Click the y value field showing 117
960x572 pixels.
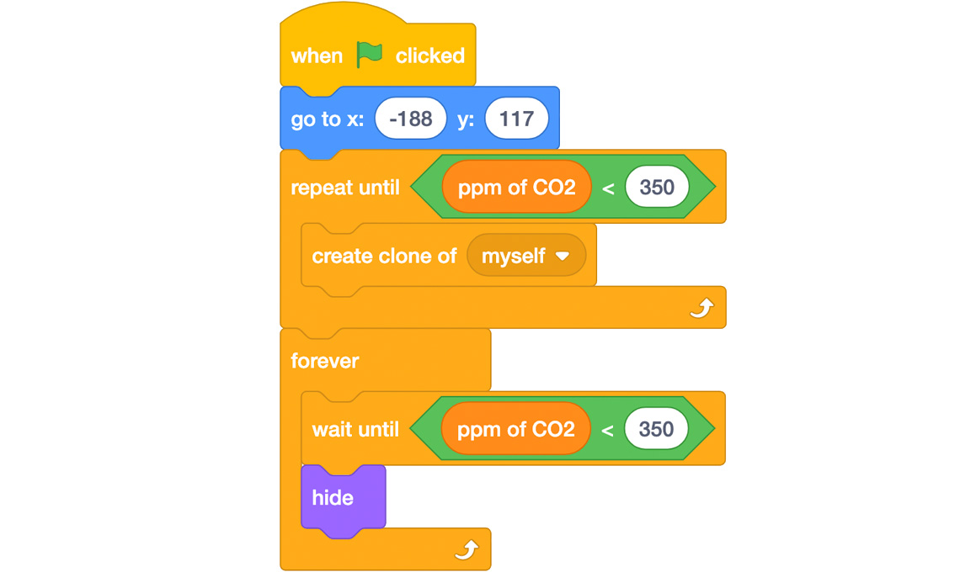pyautogui.click(x=516, y=118)
